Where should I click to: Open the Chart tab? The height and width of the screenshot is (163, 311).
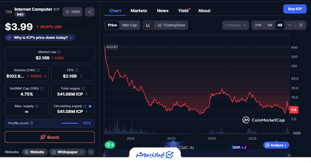115,11
